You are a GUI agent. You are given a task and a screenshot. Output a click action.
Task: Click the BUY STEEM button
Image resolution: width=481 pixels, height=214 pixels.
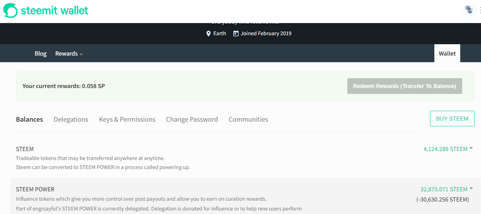[x=452, y=119]
